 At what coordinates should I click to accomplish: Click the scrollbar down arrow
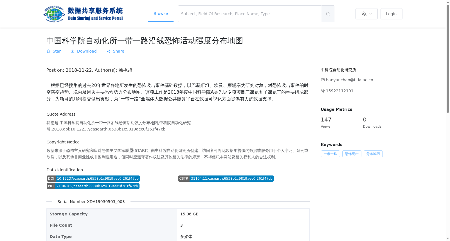[x=448, y=238]
